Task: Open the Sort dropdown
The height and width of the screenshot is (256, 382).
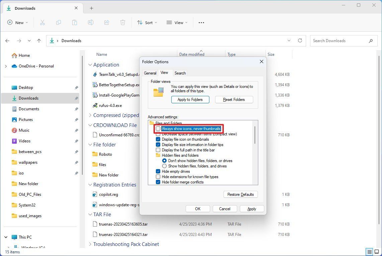Action: 147,22
